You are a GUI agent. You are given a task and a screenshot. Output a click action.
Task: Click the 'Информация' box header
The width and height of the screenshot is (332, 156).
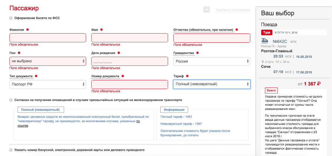[174, 110]
